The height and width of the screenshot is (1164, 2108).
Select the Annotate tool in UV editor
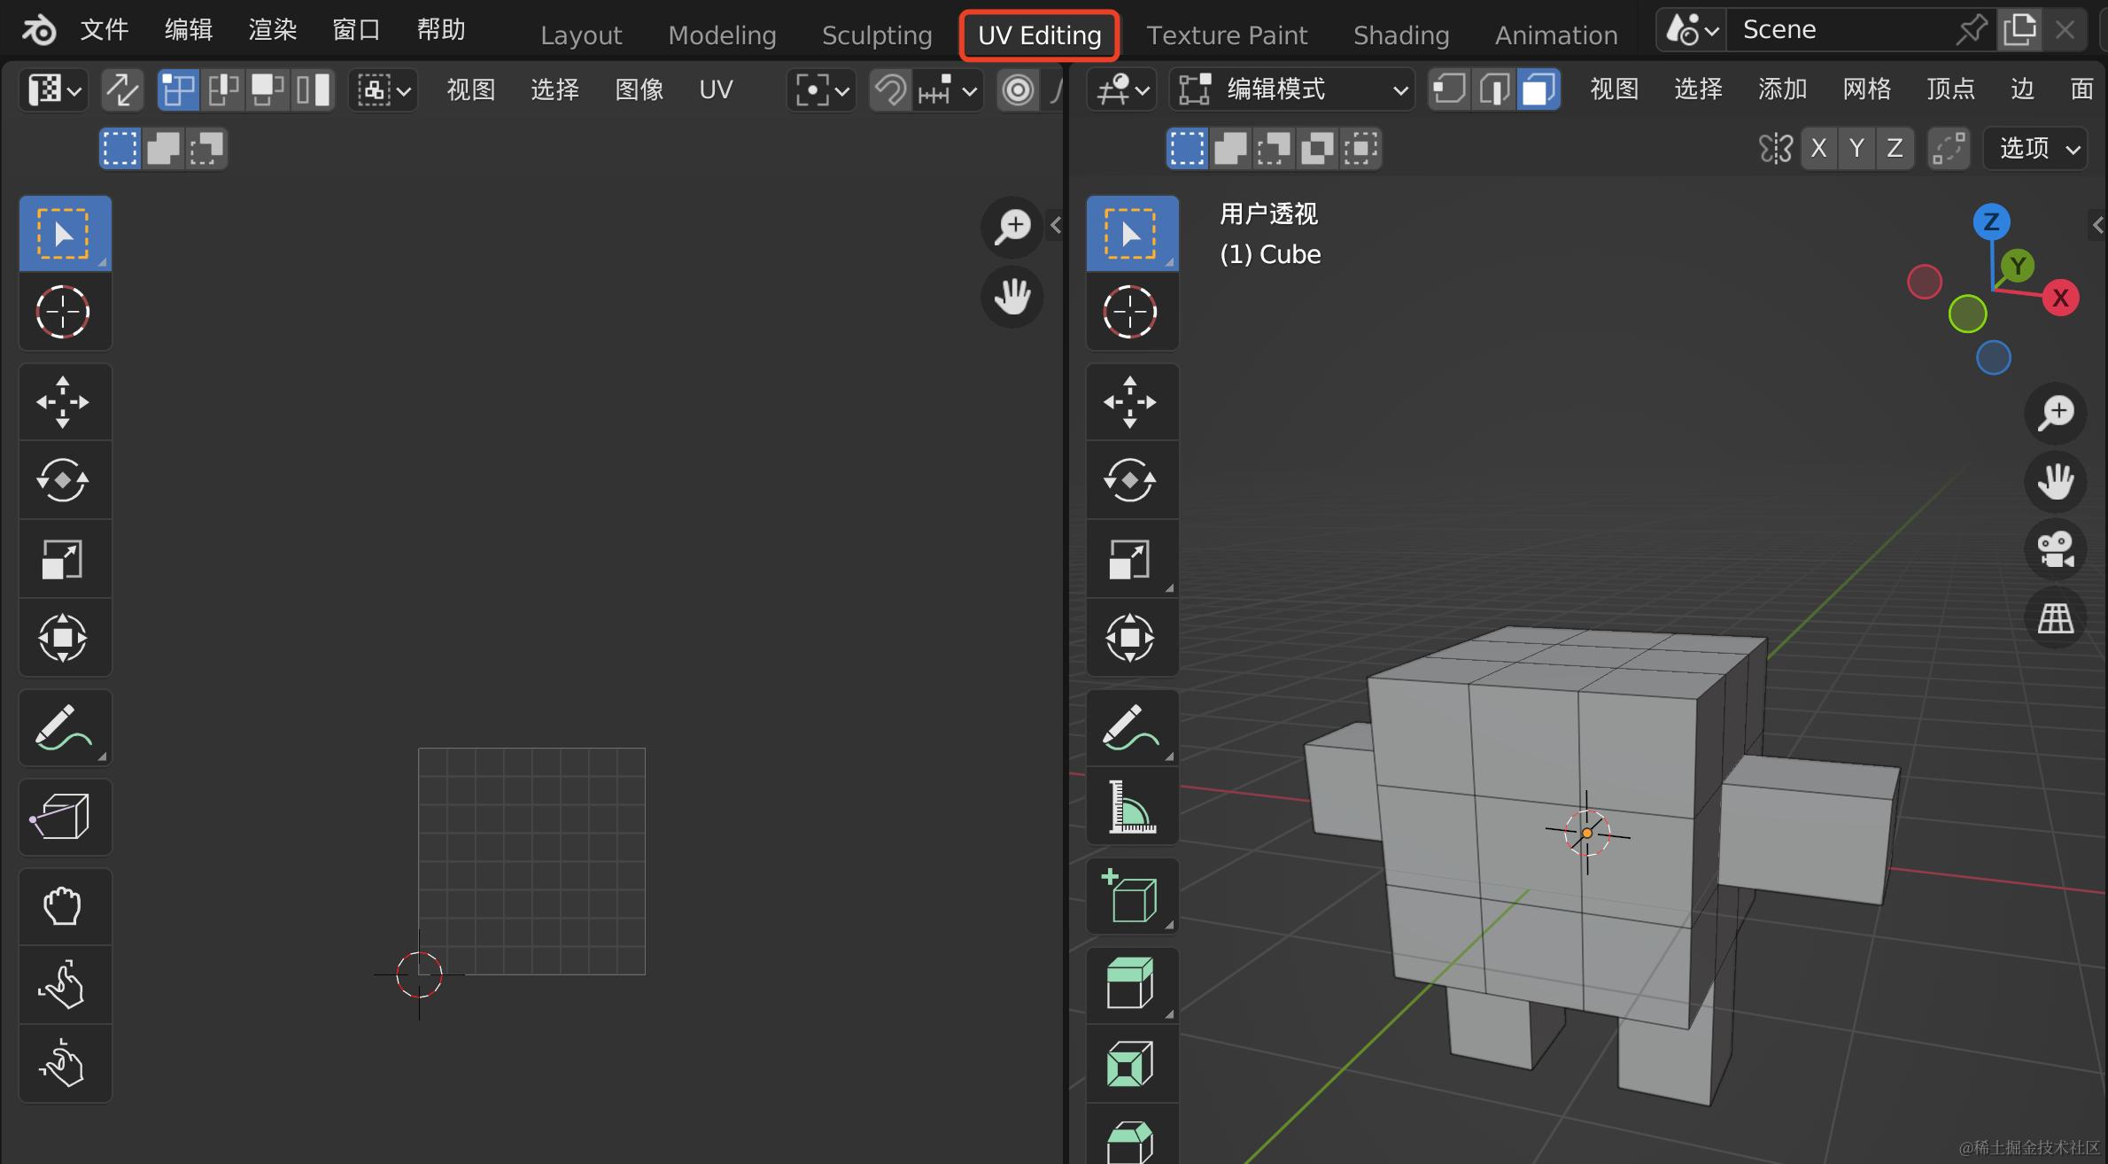pos(63,728)
